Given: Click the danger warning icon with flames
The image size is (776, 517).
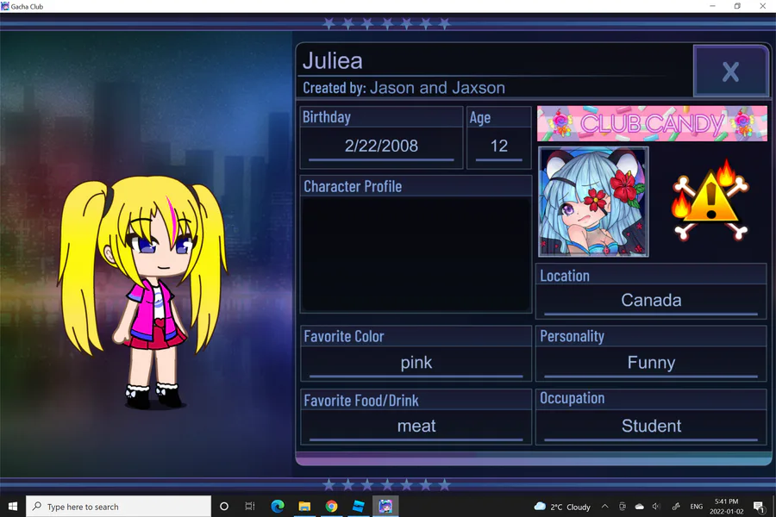Looking at the screenshot, I should [x=710, y=201].
